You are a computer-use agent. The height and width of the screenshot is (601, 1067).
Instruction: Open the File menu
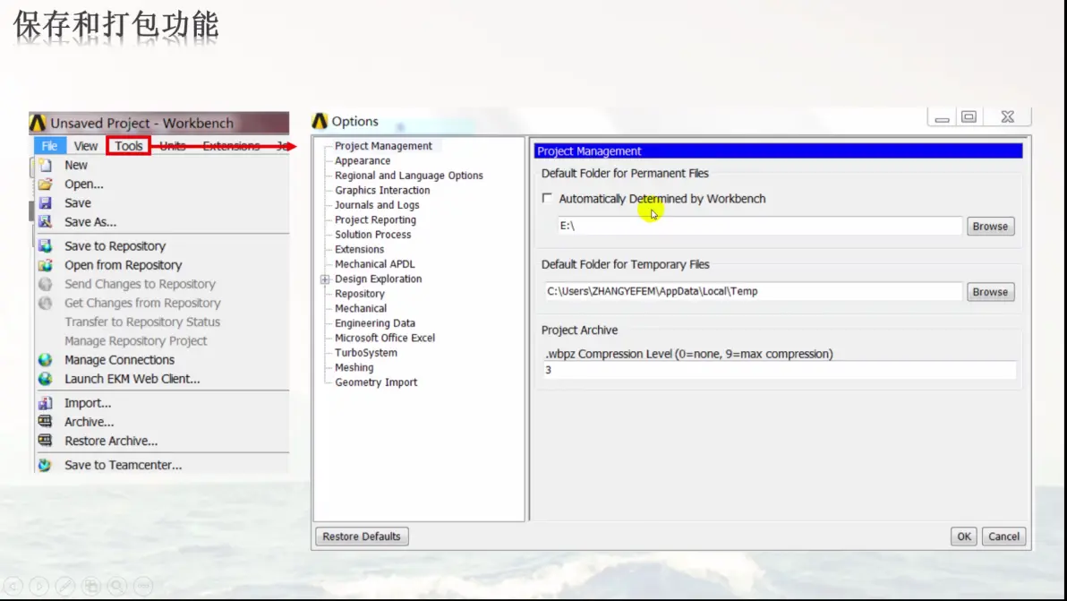(49, 146)
